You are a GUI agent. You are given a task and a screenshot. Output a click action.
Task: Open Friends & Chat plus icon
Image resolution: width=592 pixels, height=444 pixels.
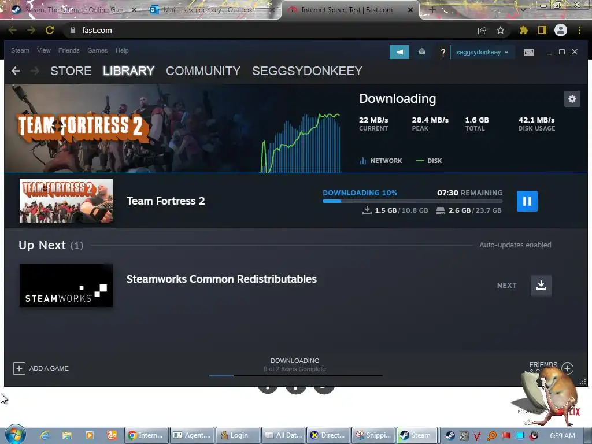click(568, 368)
